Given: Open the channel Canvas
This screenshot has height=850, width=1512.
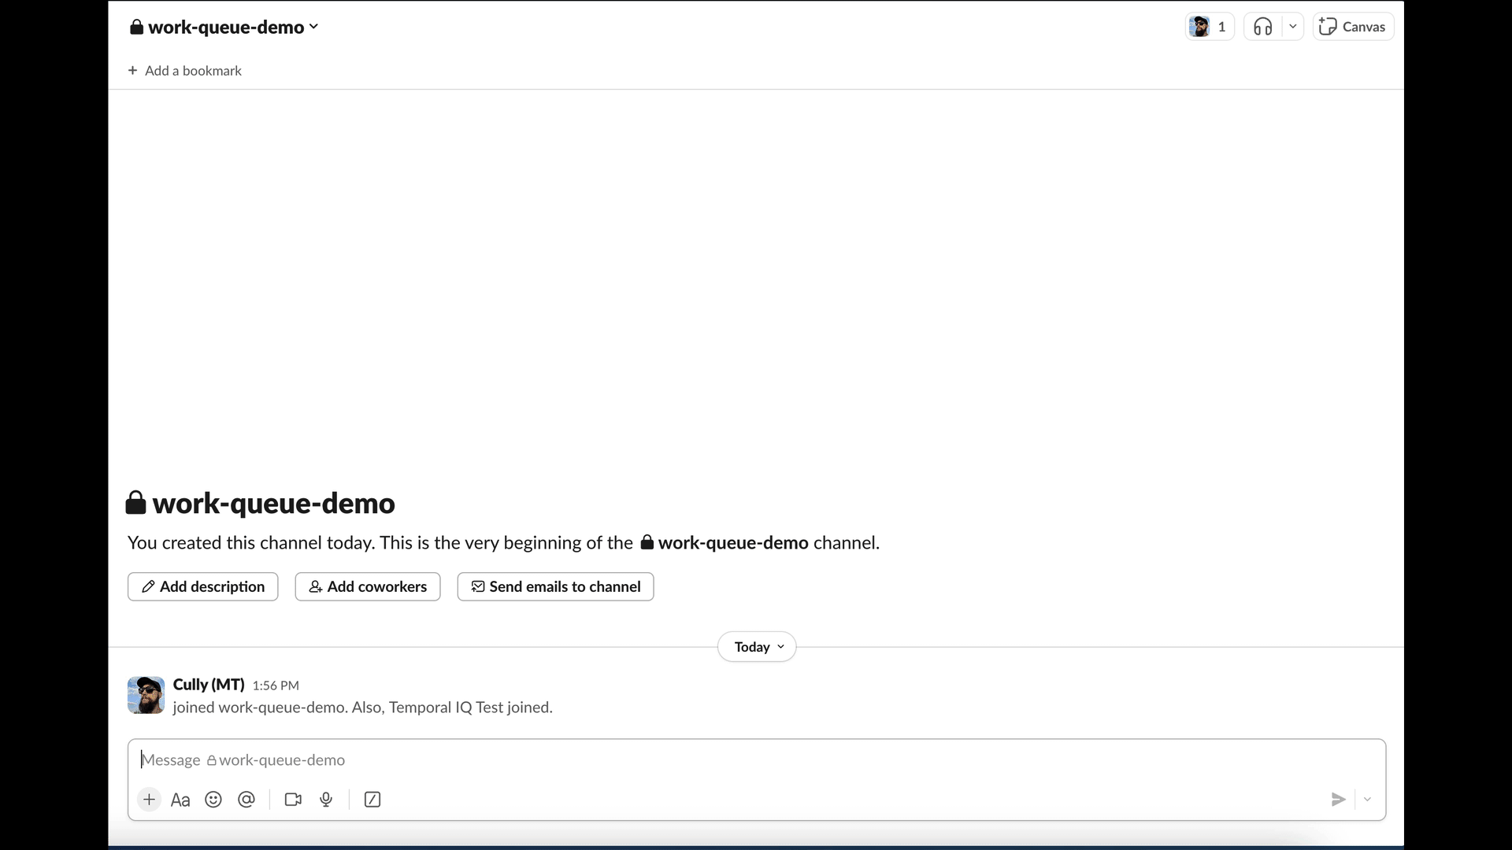Looking at the screenshot, I should (x=1352, y=26).
